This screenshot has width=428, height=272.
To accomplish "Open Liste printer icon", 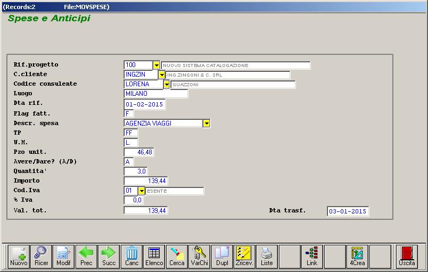I will pos(267,257).
